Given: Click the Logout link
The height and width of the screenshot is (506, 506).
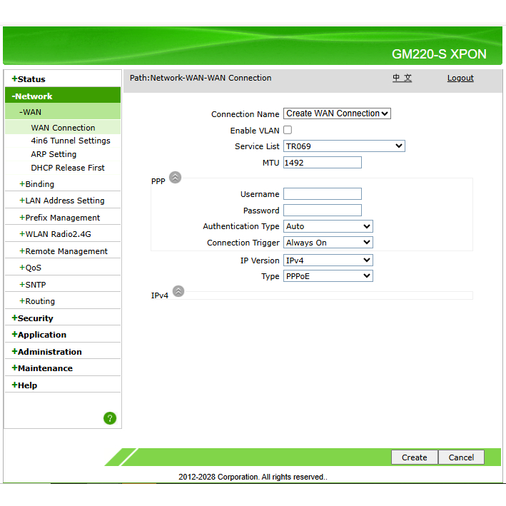Looking at the screenshot, I should [460, 79].
